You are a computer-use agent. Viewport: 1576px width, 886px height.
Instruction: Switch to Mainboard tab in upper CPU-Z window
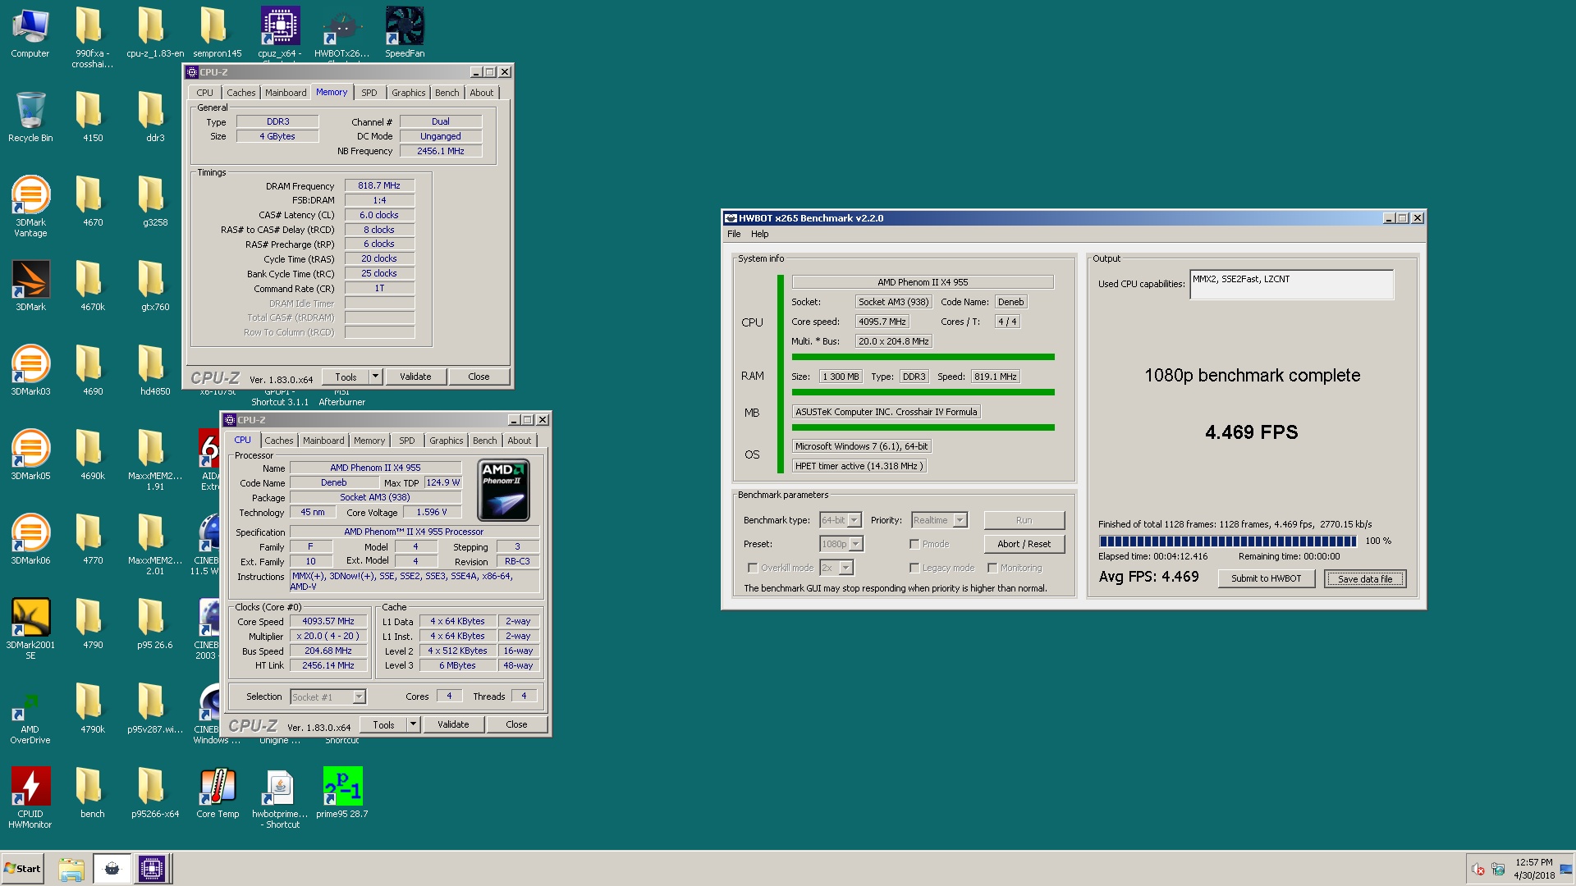[x=286, y=93]
